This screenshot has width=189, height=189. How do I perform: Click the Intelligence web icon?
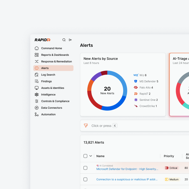pyautogui.click(x=37, y=94)
